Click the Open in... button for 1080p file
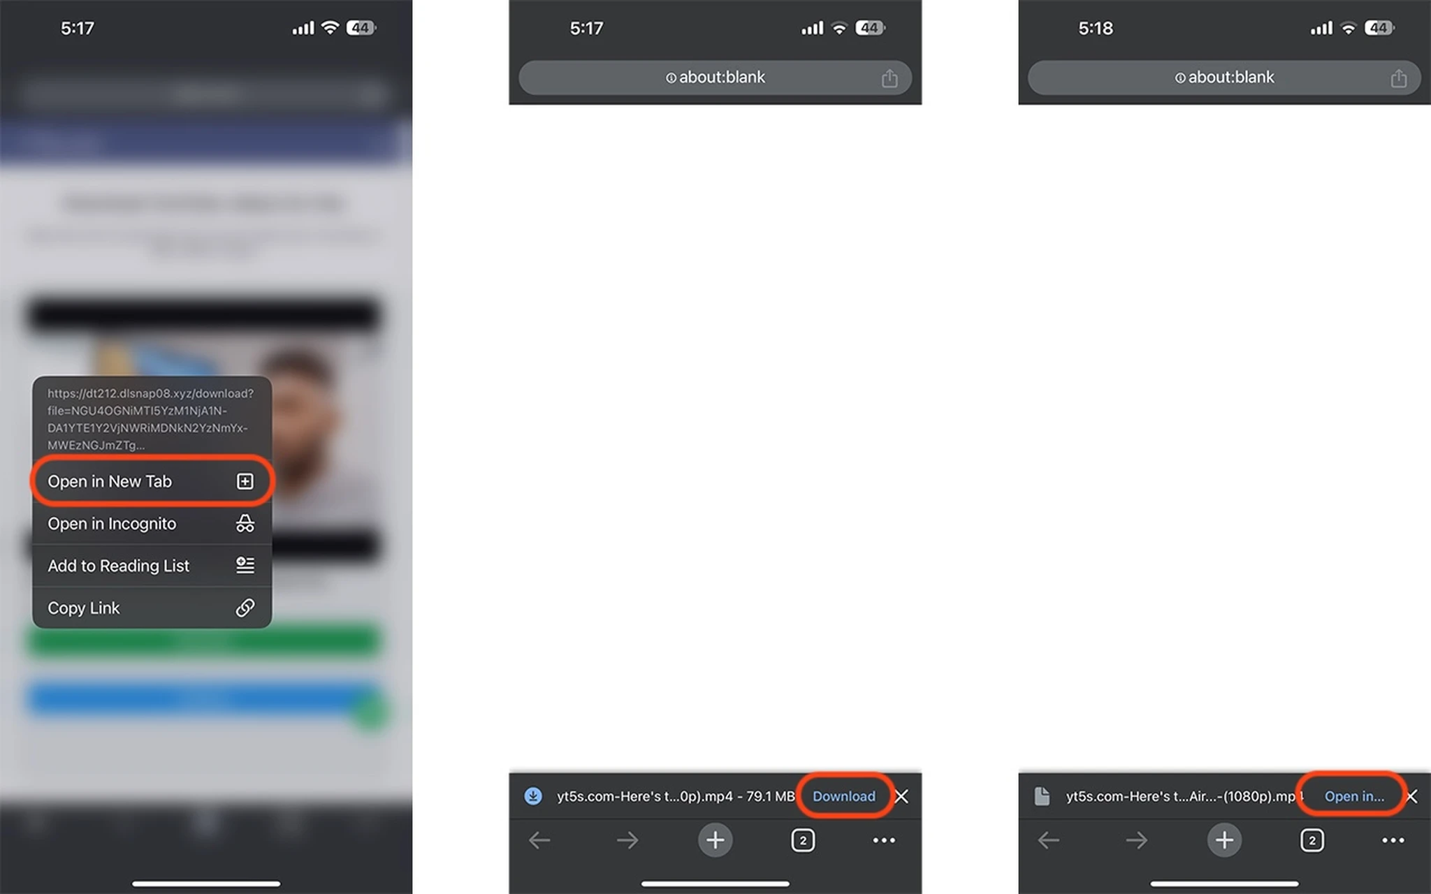This screenshot has width=1431, height=894. pyautogui.click(x=1351, y=796)
